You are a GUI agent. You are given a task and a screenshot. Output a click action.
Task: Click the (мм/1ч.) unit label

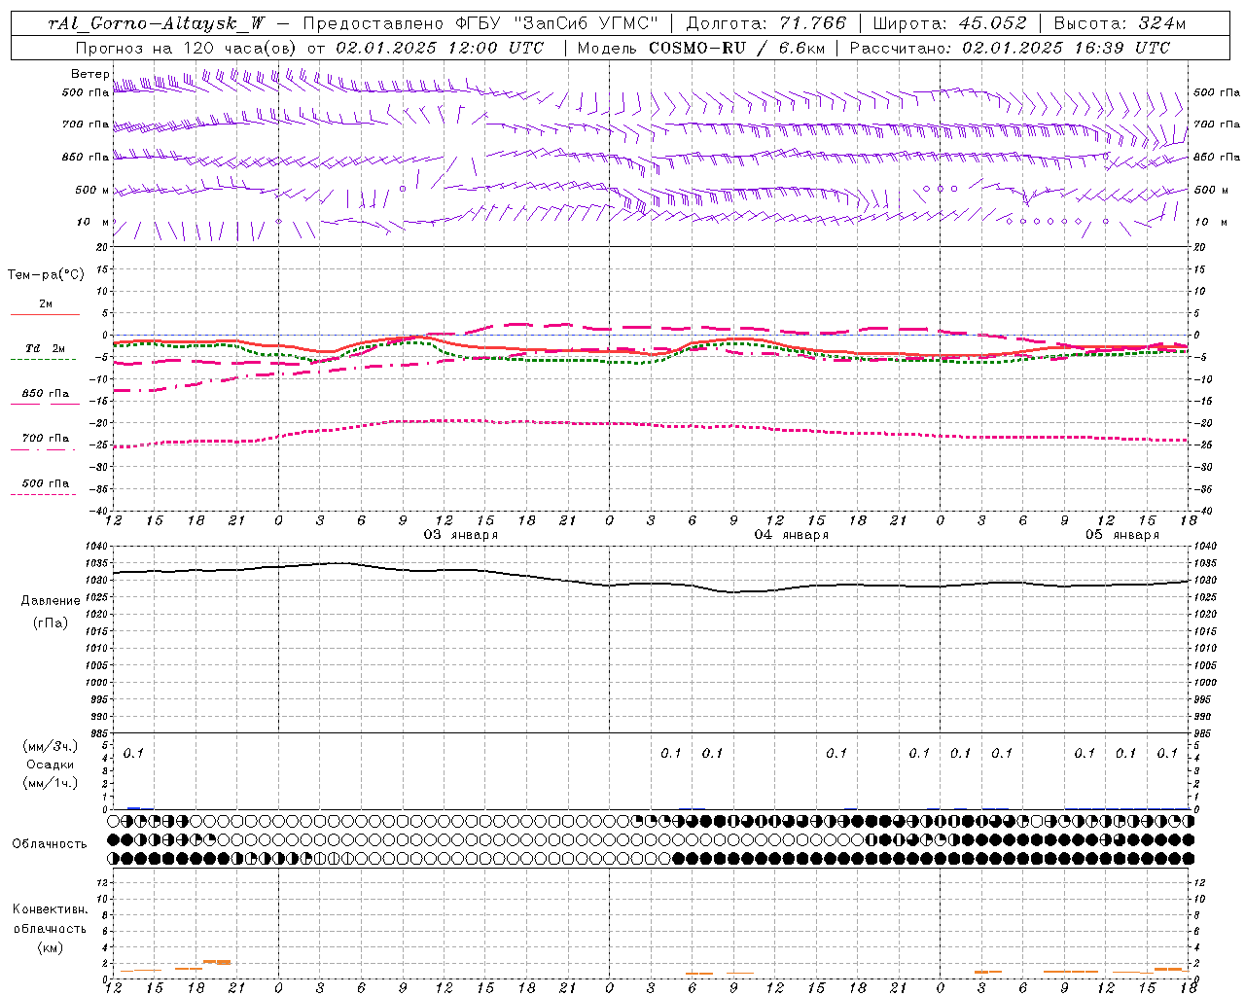(51, 782)
